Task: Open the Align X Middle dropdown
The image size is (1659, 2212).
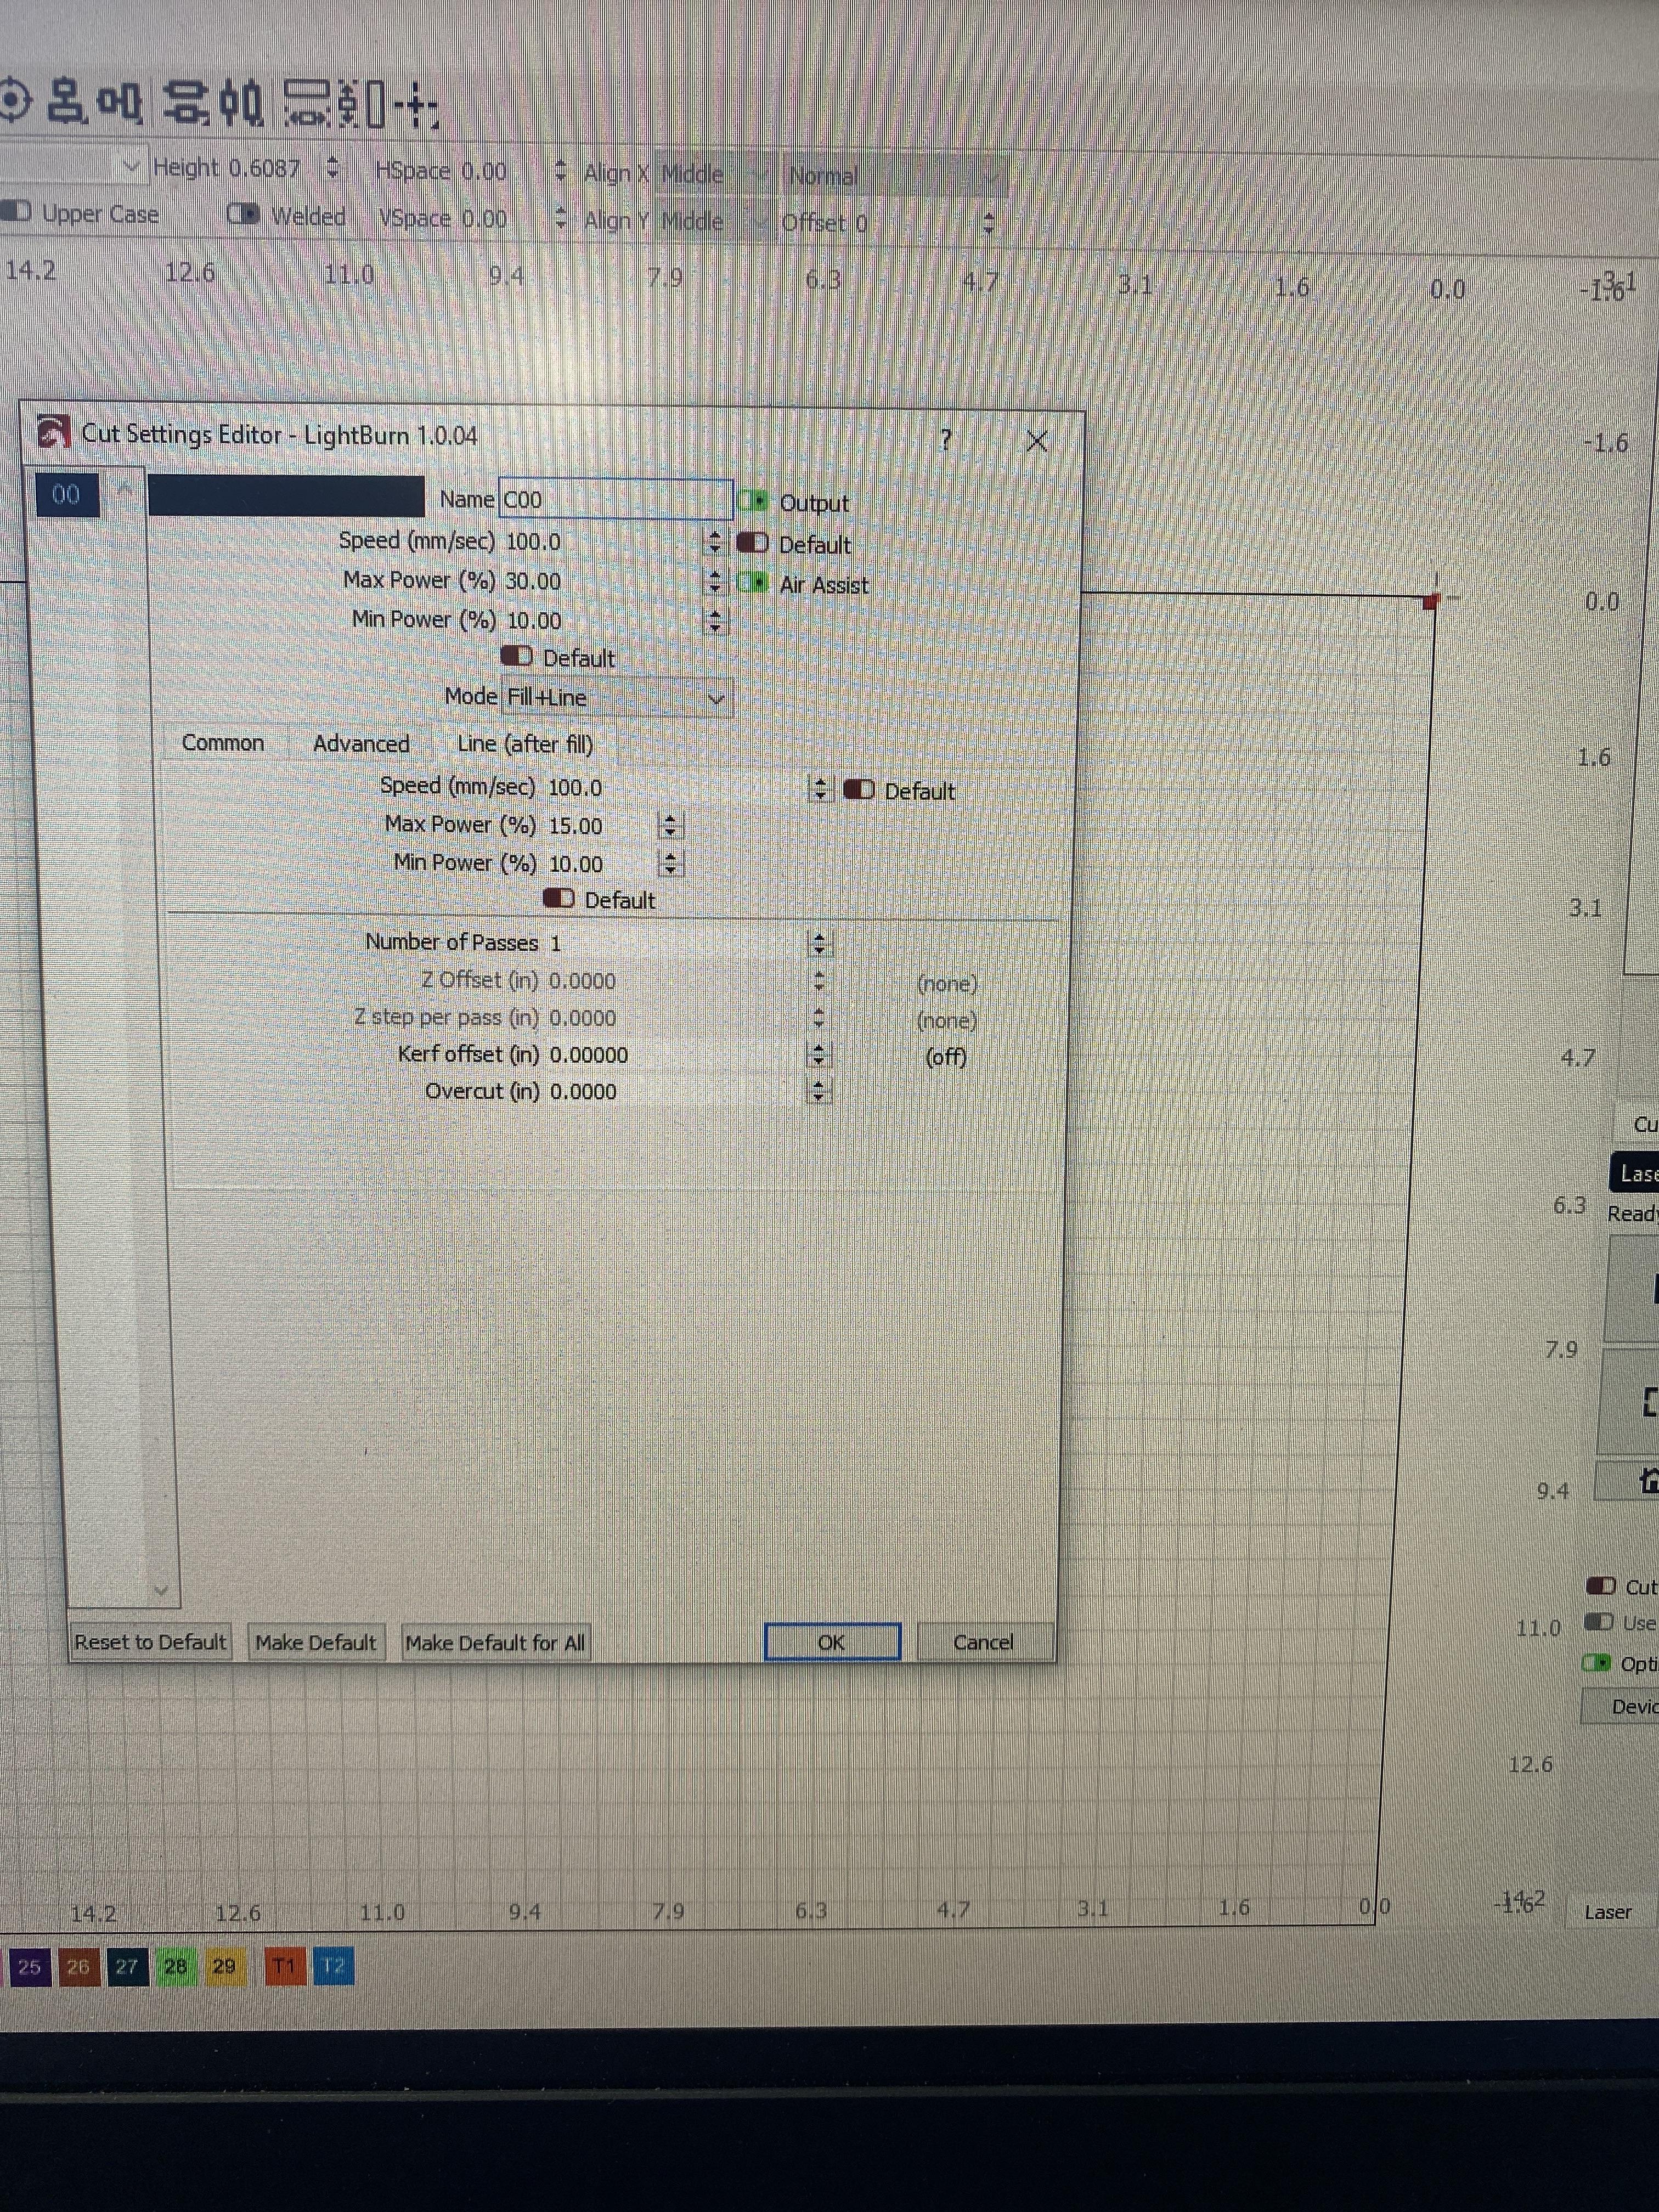Action: coord(716,175)
